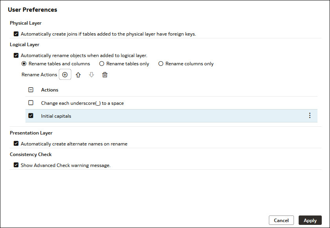The width and height of the screenshot is (330, 228).
Task: Choose the Rename columns only option
Action: point(161,64)
